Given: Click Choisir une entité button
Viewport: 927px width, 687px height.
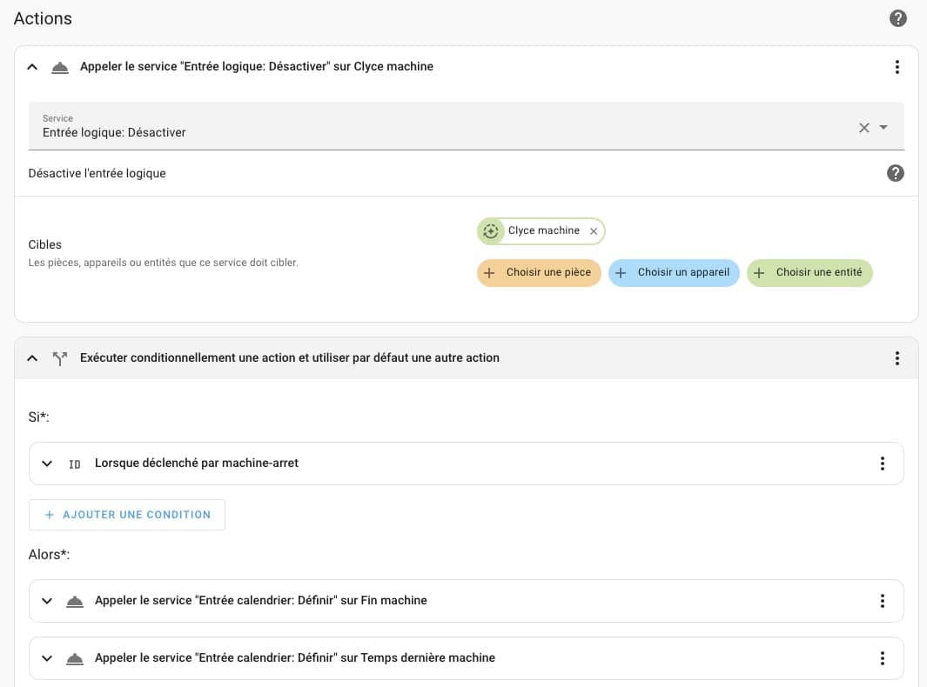Looking at the screenshot, I should [x=809, y=273].
